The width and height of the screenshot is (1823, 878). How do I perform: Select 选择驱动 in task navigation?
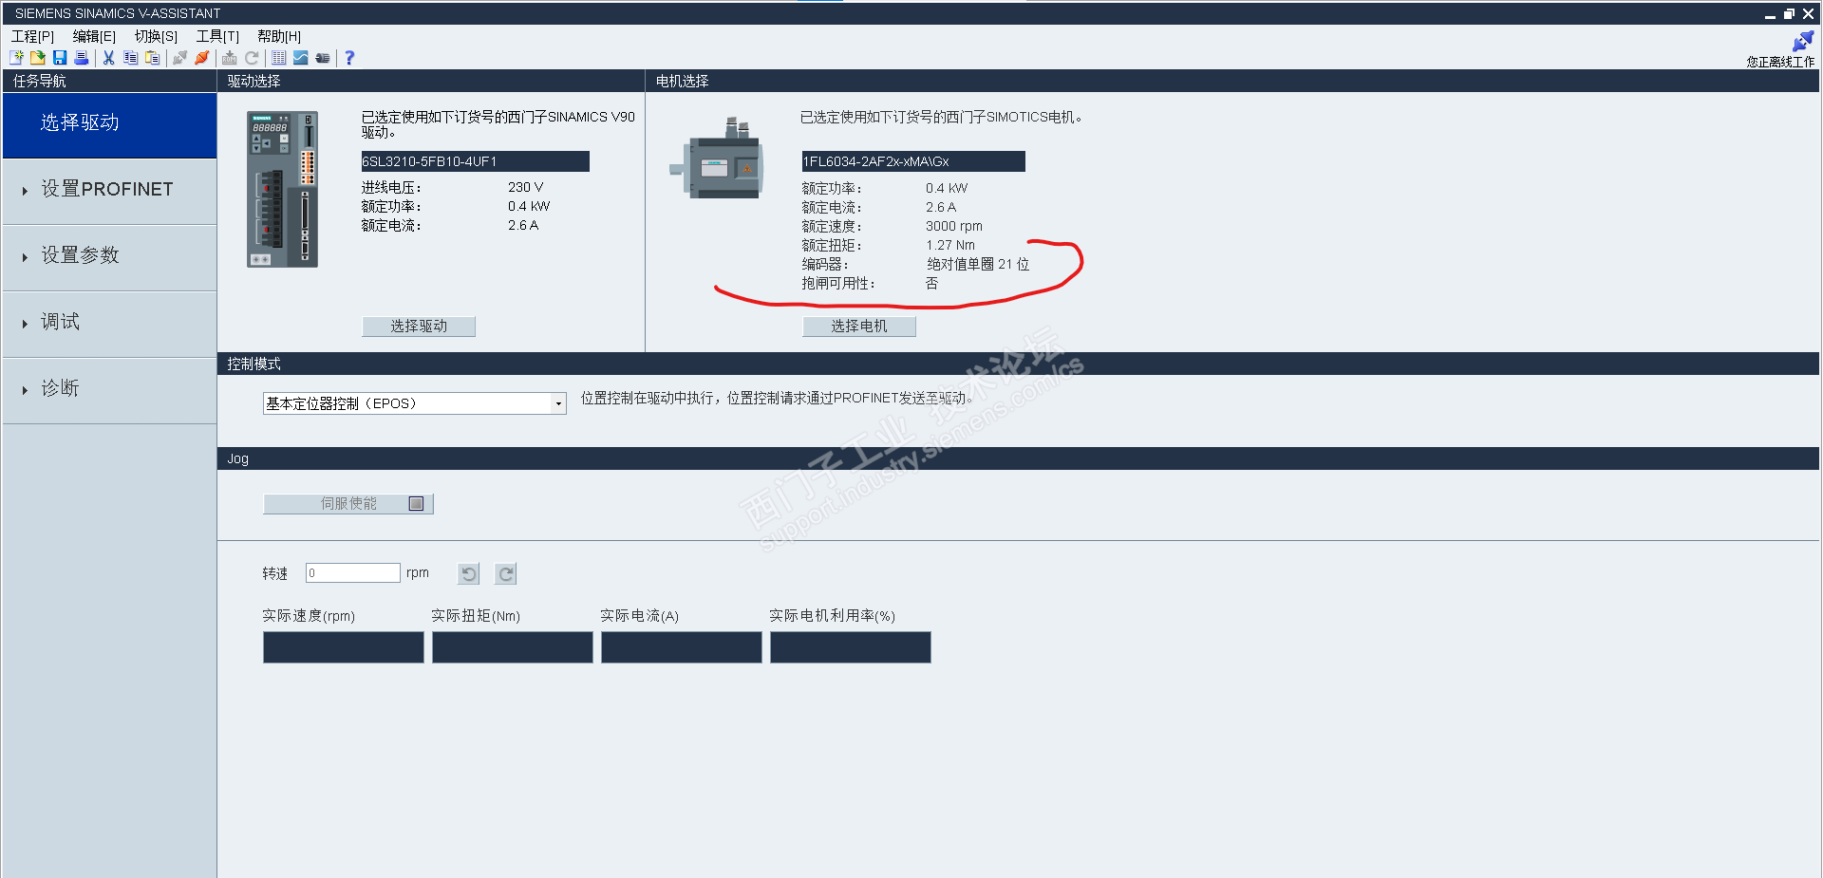(110, 124)
